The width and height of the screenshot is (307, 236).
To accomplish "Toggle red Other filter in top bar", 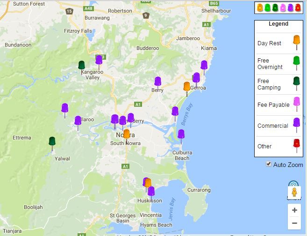I will tap(298, 7).
